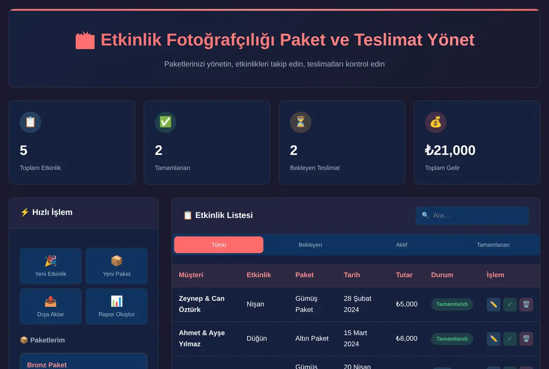Screen dimensions: 549x369
Task: Click the Toplam Etkinlik card label
Action: [x=40, y=168]
